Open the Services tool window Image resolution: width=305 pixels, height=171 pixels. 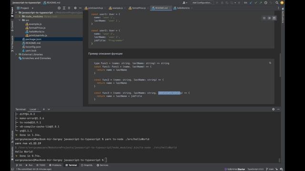(102, 165)
